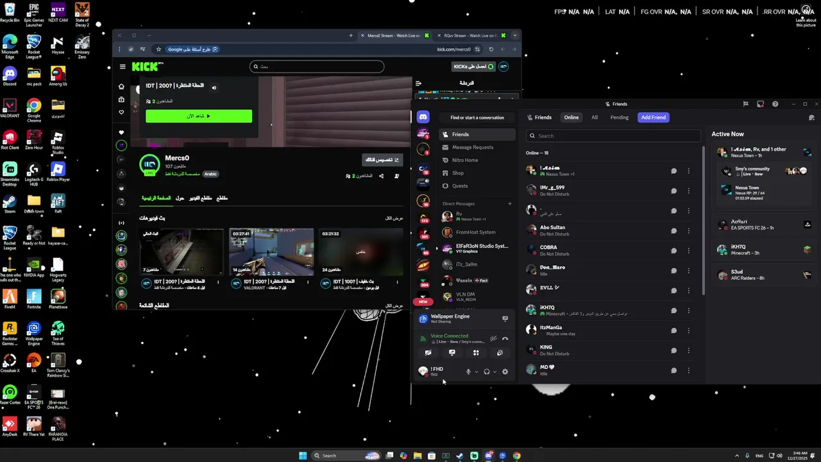Open more options for ! Asim friend
Viewport: 821px width, 462px height.
[688, 171]
